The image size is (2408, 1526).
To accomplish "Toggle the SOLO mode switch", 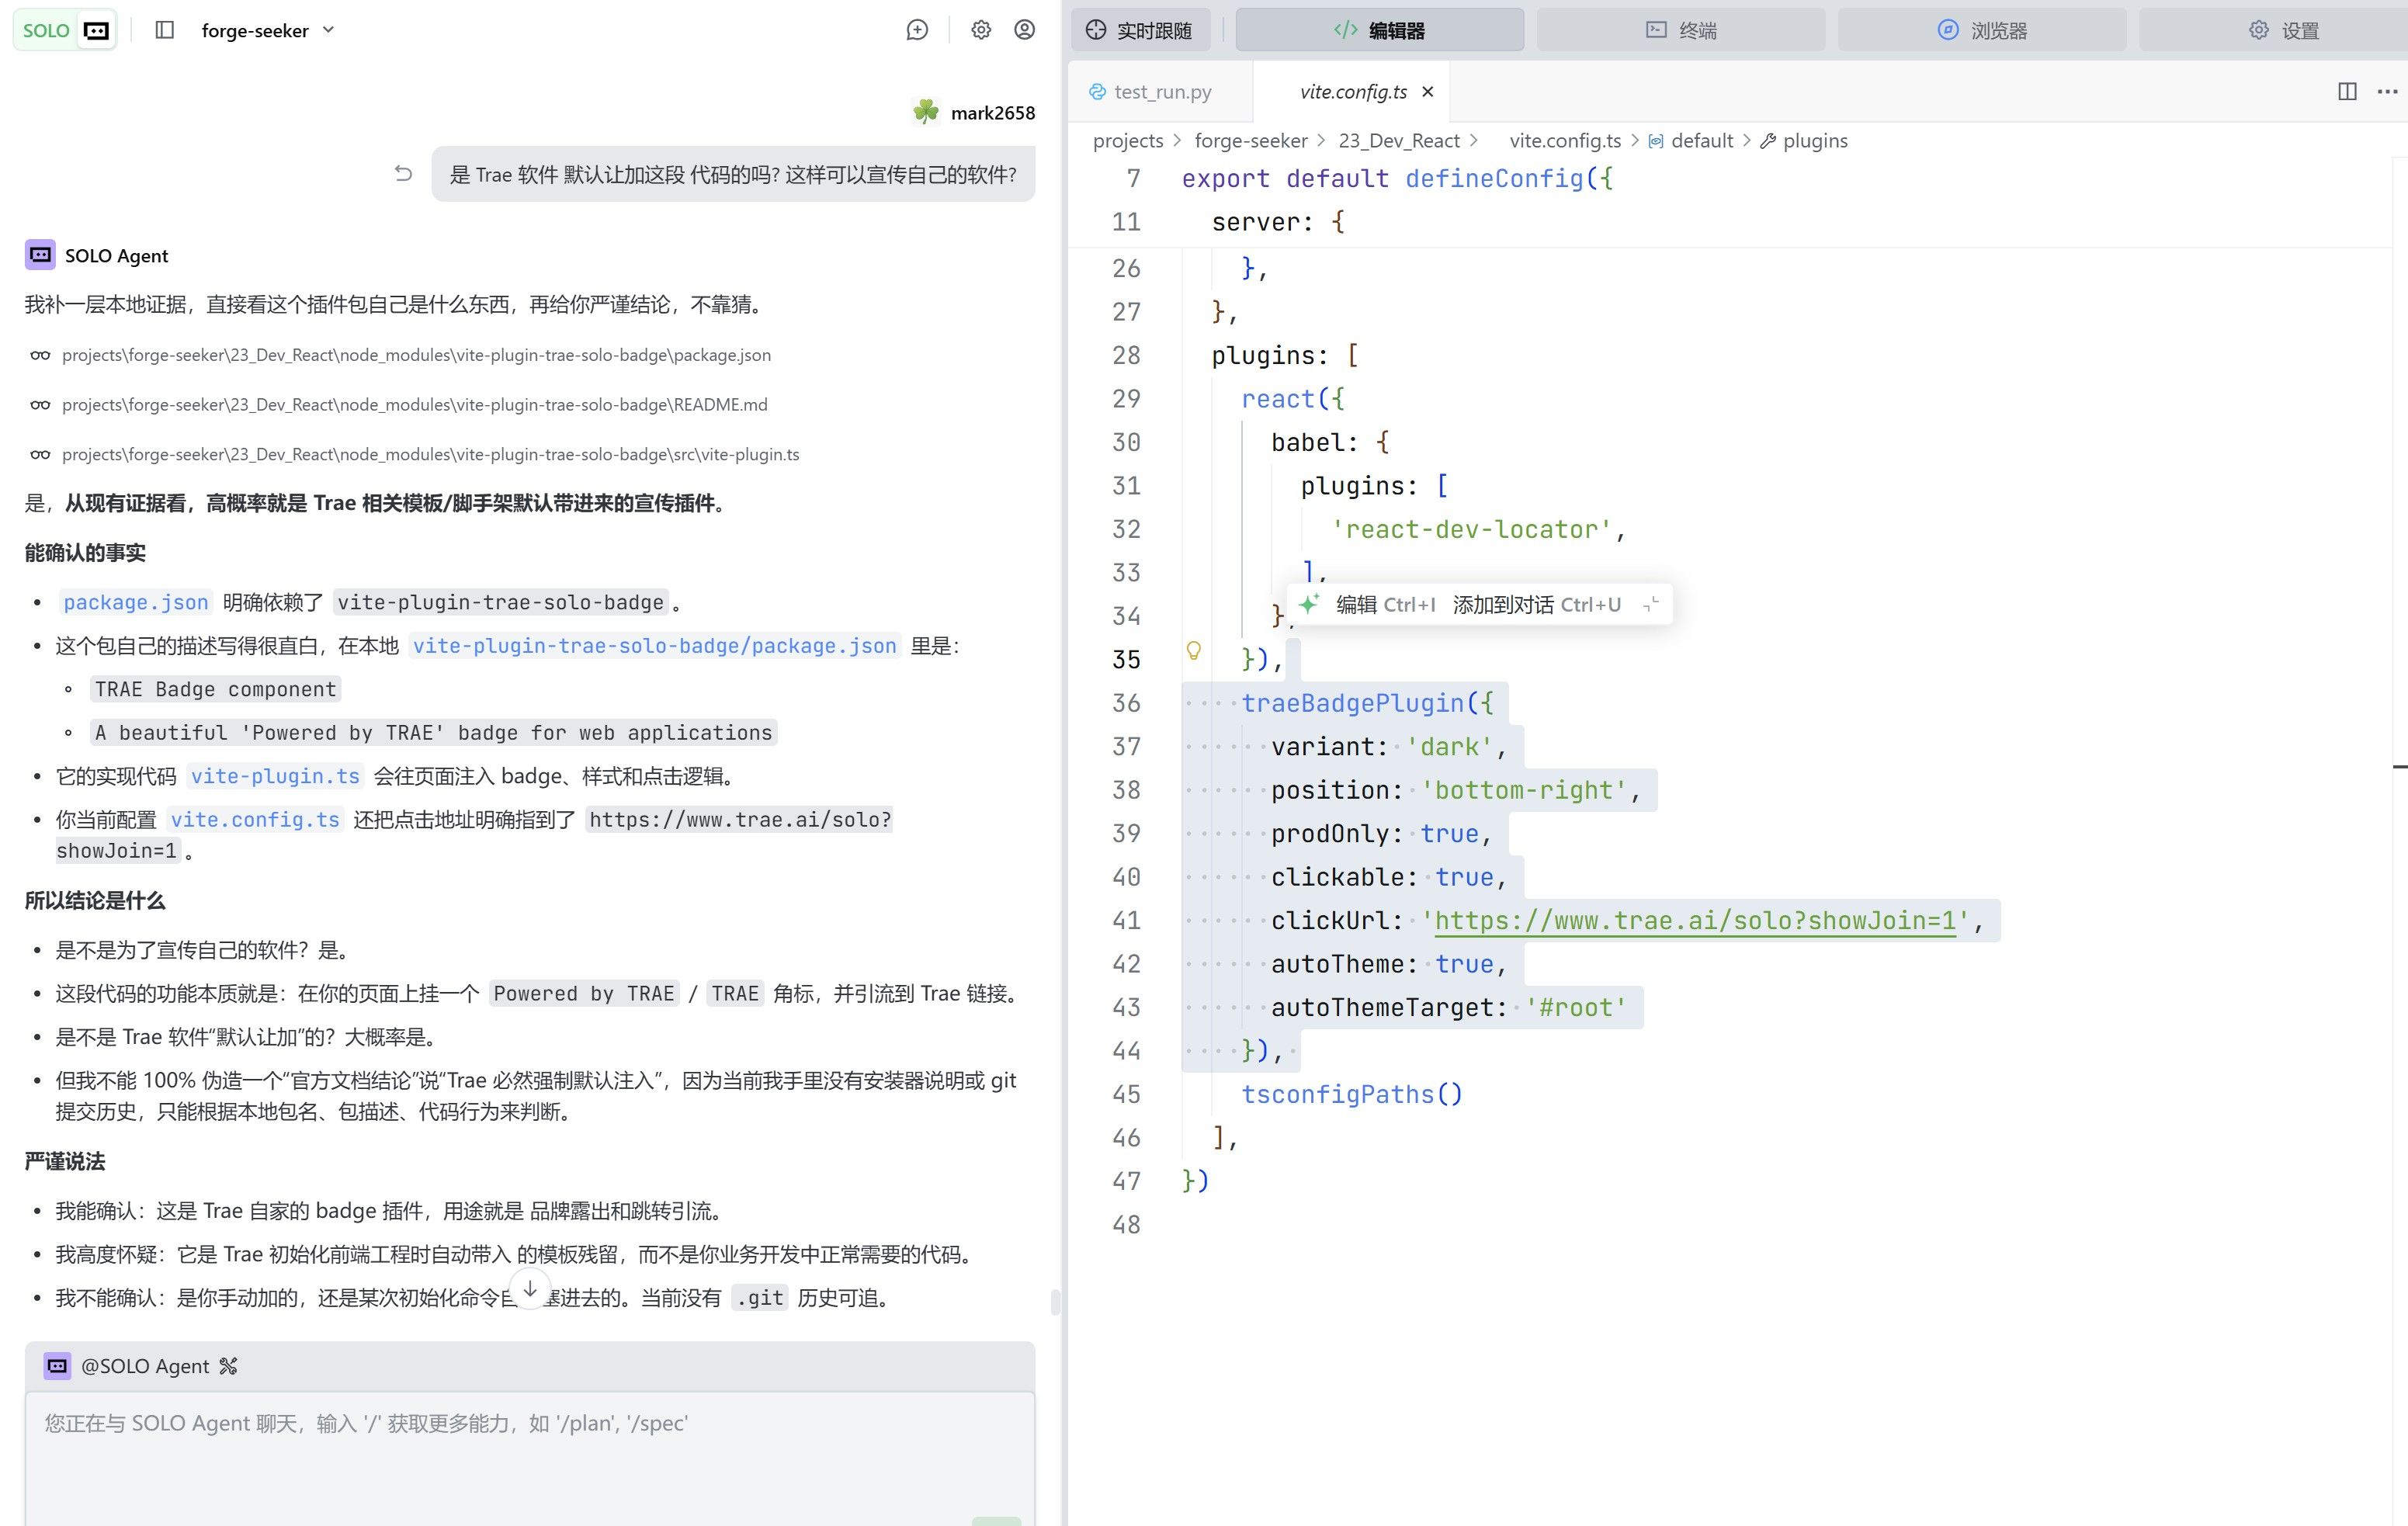I will click(65, 30).
